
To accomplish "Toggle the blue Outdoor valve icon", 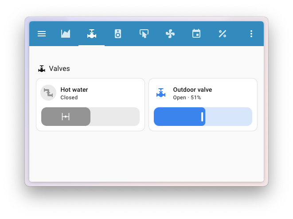I will (161, 93).
